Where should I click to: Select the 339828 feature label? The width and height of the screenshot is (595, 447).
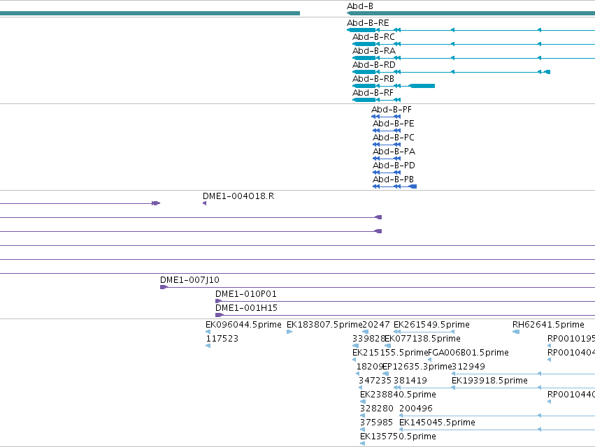[369, 339]
